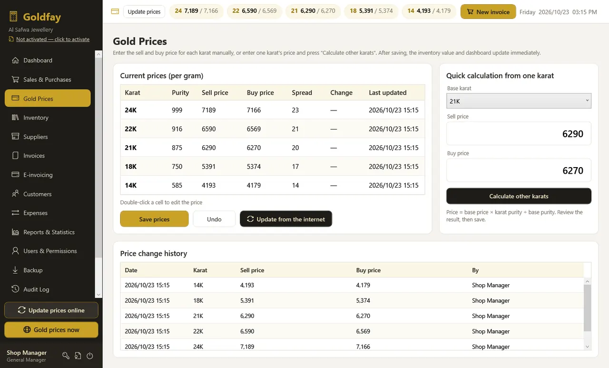Go to Sales & Purchases
The image size is (609, 368).
pyautogui.click(x=48, y=80)
